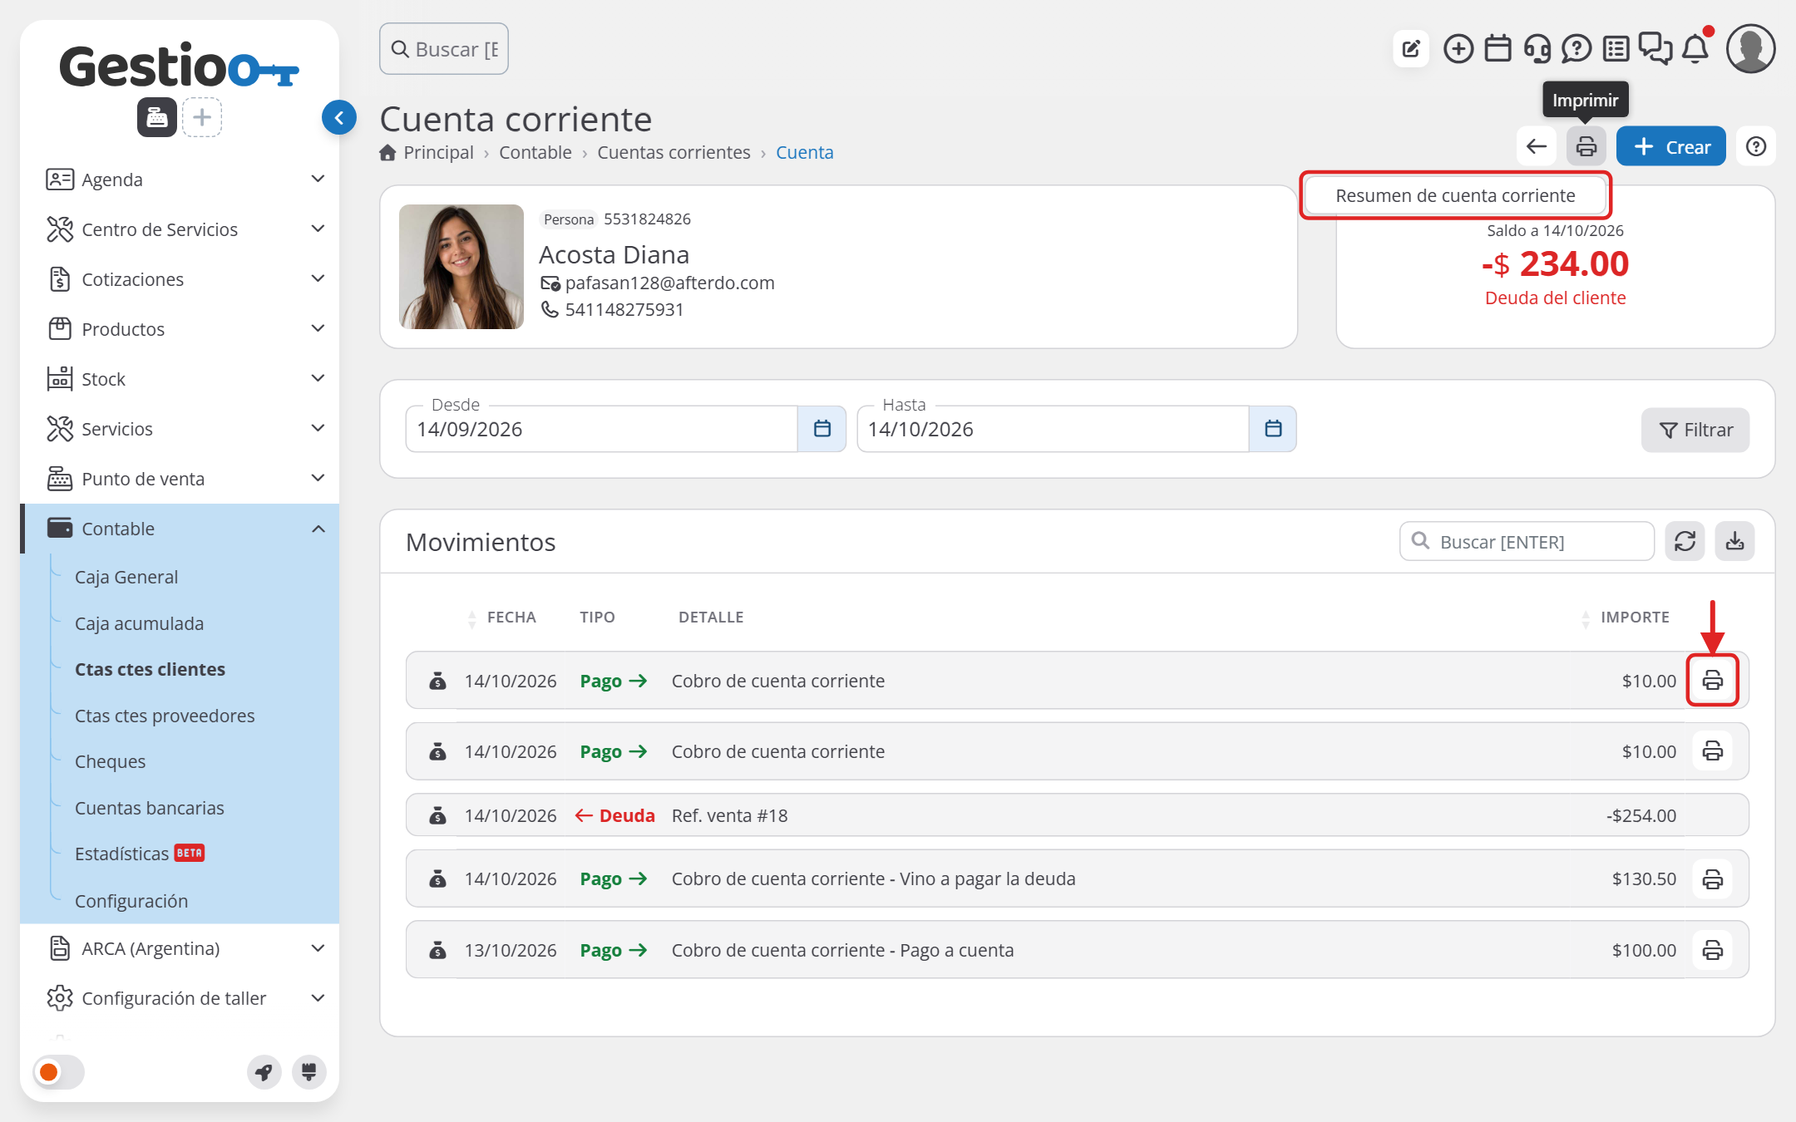Image resolution: width=1796 pixels, height=1122 pixels.
Task: Toggle the orange switch at sidebar bottom
Action: (x=59, y=1072)
